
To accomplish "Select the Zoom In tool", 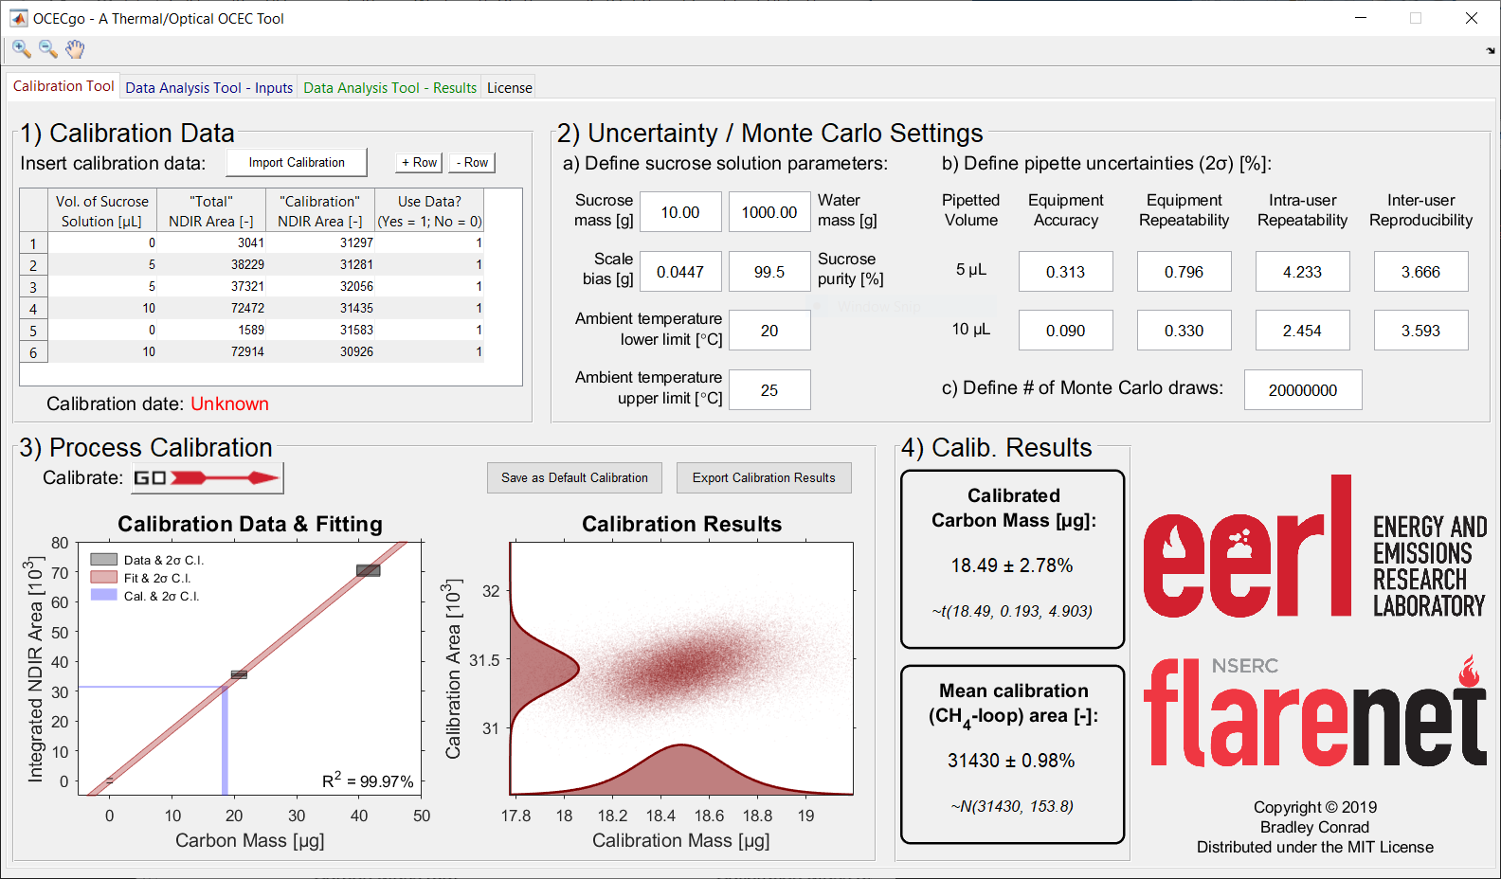I will click(21, 49).
